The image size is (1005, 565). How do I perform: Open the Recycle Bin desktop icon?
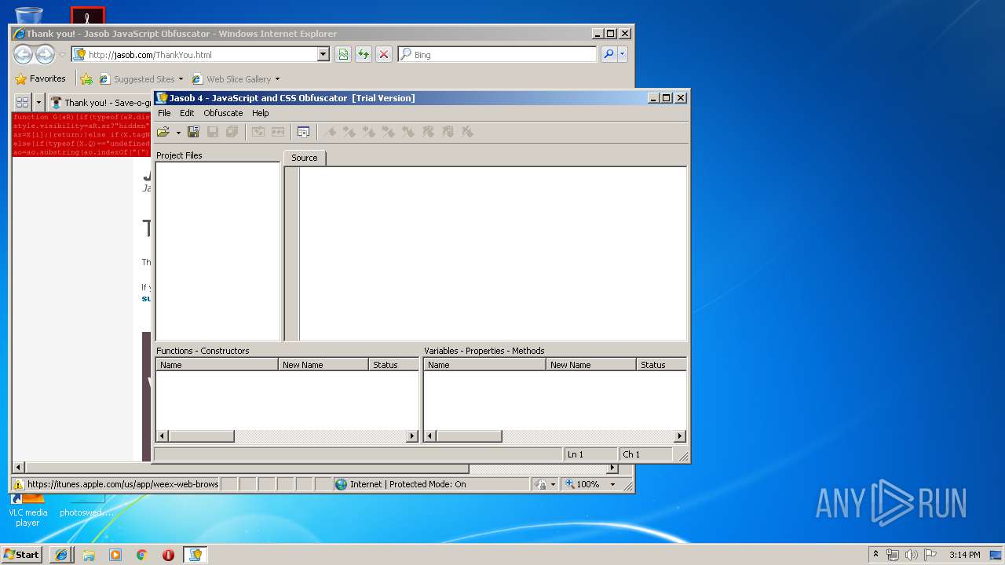click(x=29, y=15)
